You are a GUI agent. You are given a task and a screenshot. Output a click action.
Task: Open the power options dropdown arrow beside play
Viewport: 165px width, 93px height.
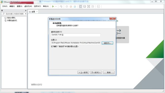click(56, 6)
